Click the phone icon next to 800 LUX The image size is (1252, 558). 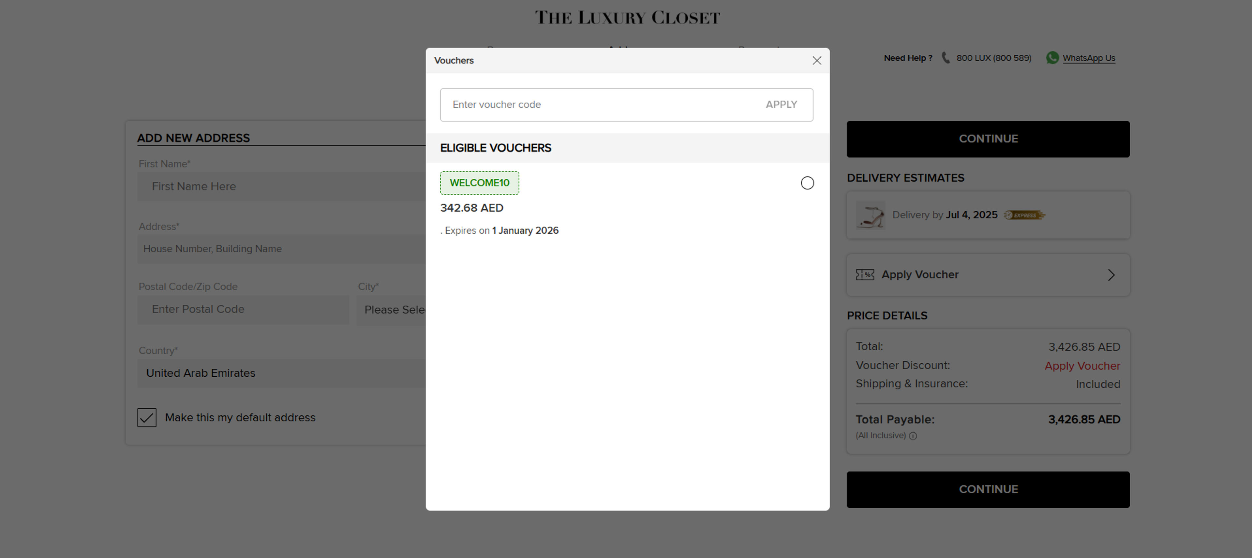(x=945, y=58)
